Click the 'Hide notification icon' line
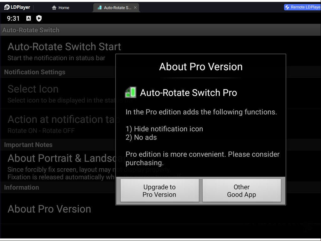This screenshot has width=321, height=241. 164,129
